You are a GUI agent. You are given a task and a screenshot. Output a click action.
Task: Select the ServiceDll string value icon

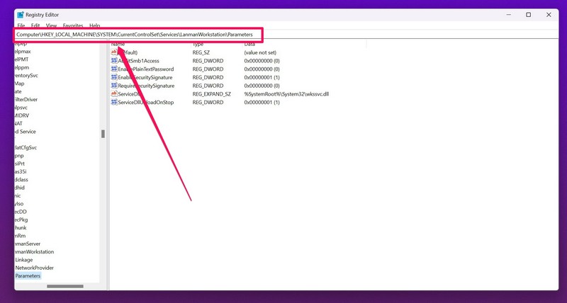coord(114,94)
